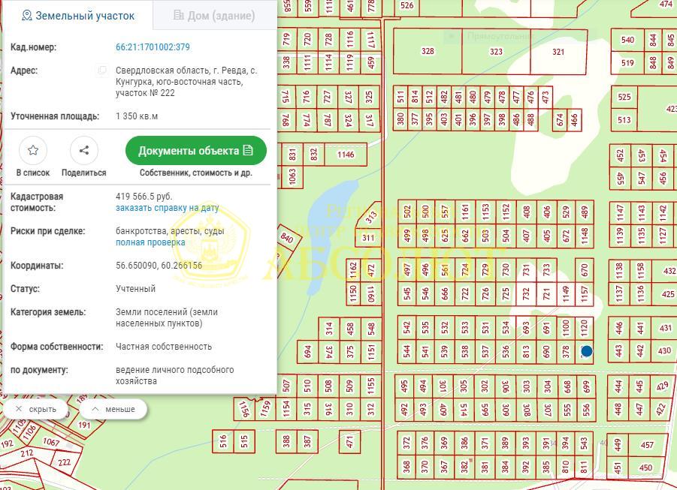The width and height of the screenshot is (677, 490).
Task: Select parcel 466 on the map
Action: (574, 119)
